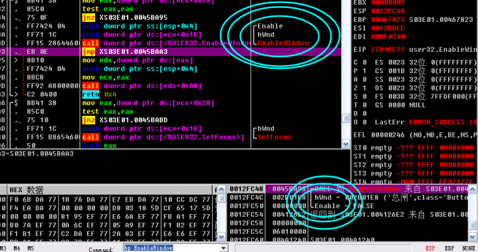This screenshot has width=478, height=252.
Task: Click the stack pane scrollbar down arrow
Action: tap(472, 237)
